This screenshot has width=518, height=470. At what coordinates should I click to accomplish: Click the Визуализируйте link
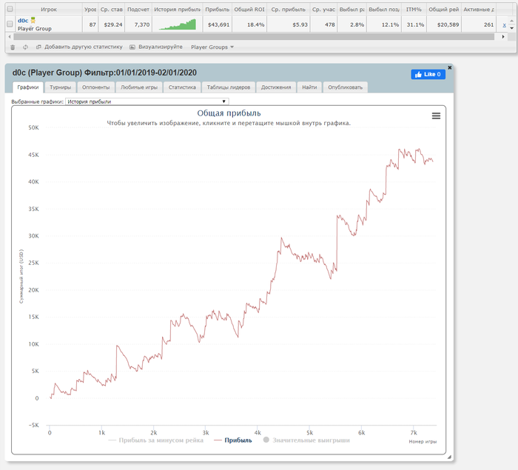click(161, 47)
